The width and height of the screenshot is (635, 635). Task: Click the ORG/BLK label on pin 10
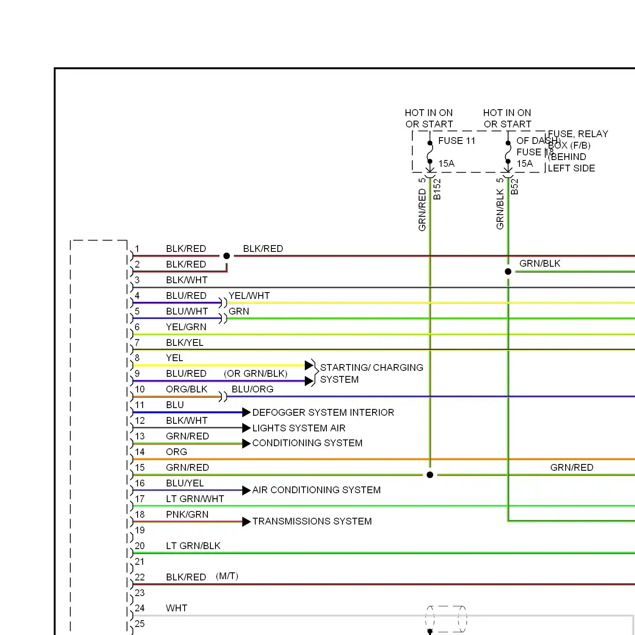187,389
